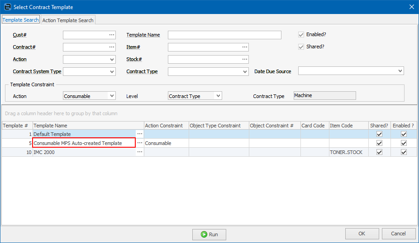Click the OK button
The height and width of the screenshot is (243, 419).
pos(362,234)
